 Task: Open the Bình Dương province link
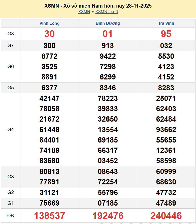click(108, 23)
